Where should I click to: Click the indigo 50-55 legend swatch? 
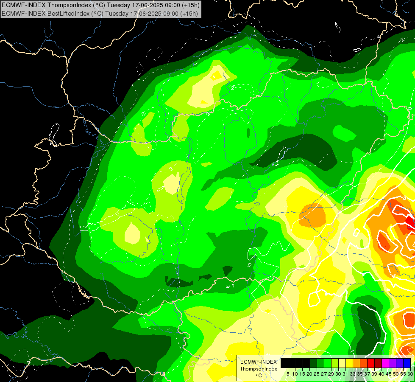pyautogui.click(x=400, y=363)
